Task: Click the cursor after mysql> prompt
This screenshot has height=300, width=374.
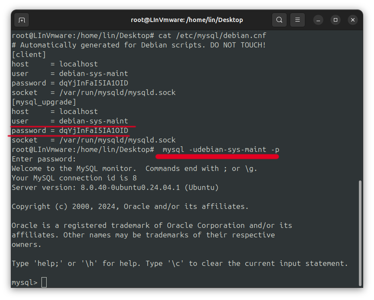Action: click(44, 282)
